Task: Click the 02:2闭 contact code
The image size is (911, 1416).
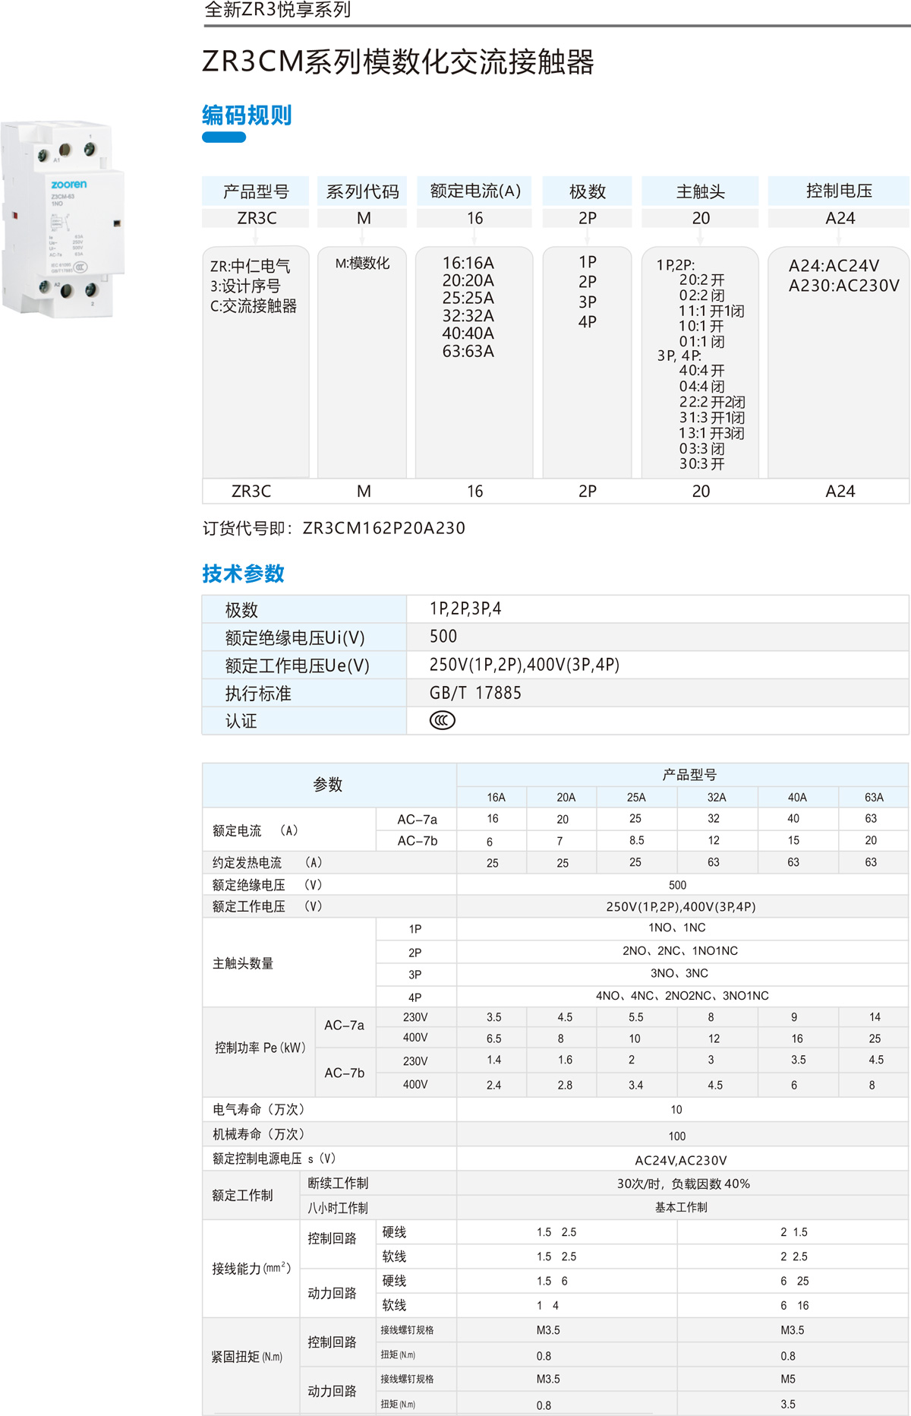Action: point(701,296)
